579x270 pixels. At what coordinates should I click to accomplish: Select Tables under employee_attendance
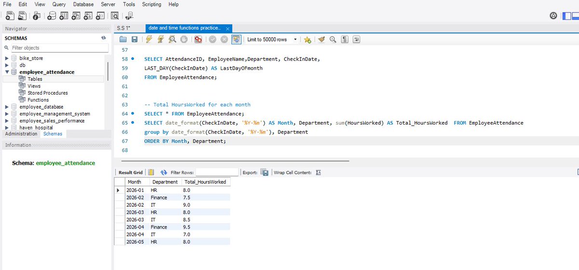click(35, 79)
